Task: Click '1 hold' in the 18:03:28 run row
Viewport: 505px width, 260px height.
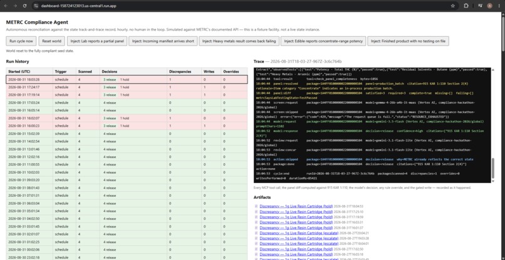Action: (125, 79)
